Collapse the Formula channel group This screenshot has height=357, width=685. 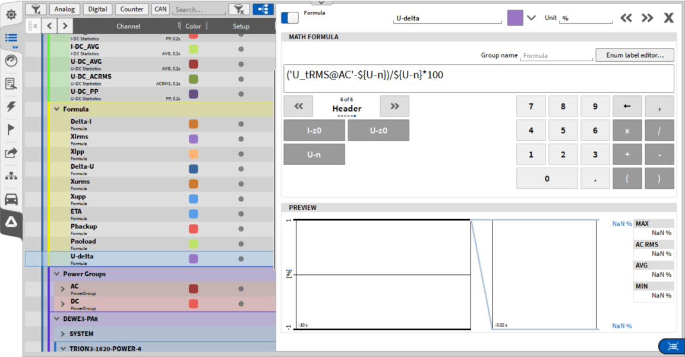click(57, 109)
